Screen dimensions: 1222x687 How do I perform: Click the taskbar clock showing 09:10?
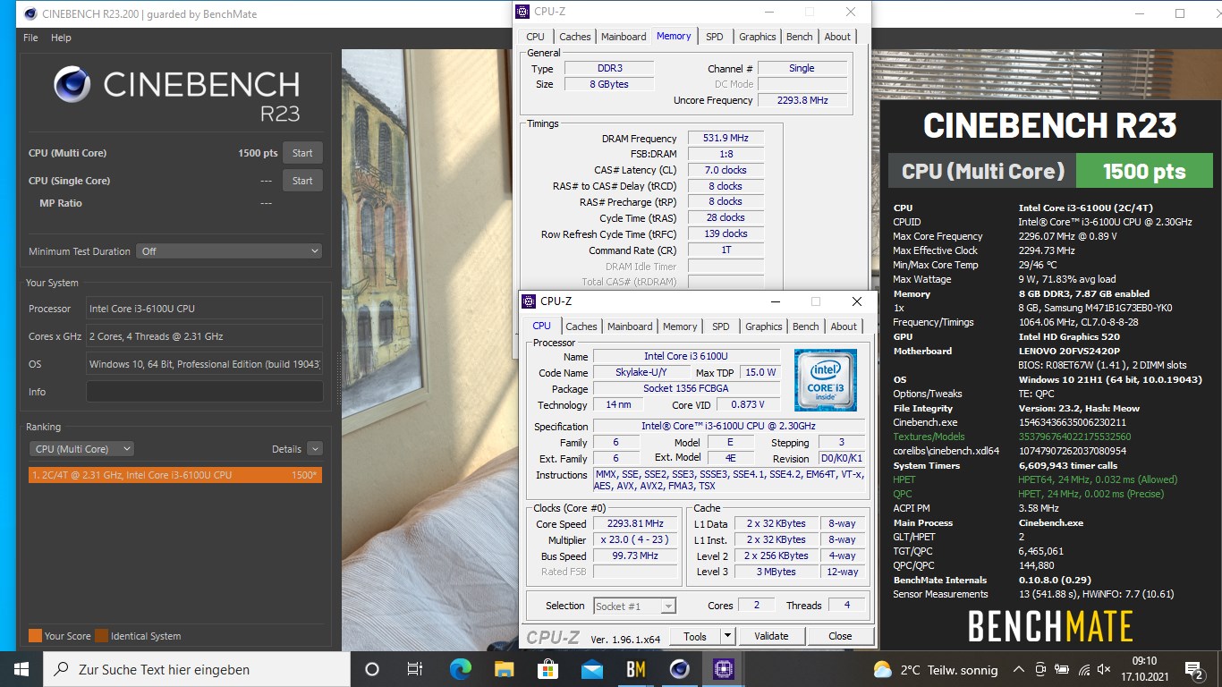tap(1144, 669)
